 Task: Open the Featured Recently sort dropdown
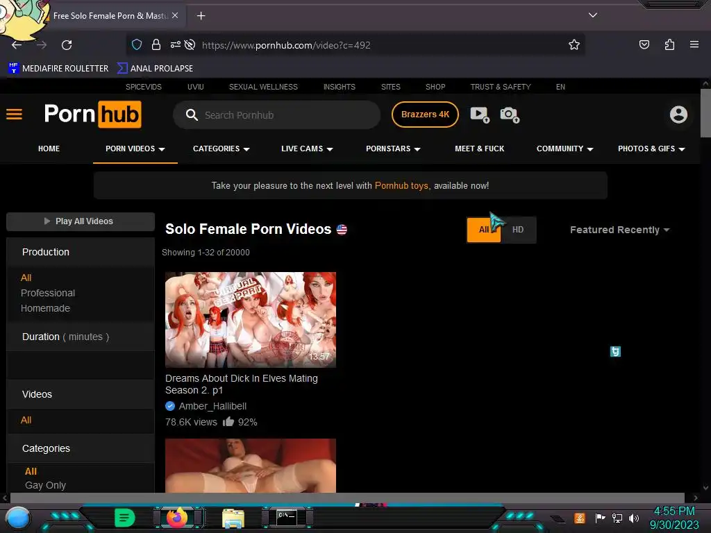click(619, 230)
